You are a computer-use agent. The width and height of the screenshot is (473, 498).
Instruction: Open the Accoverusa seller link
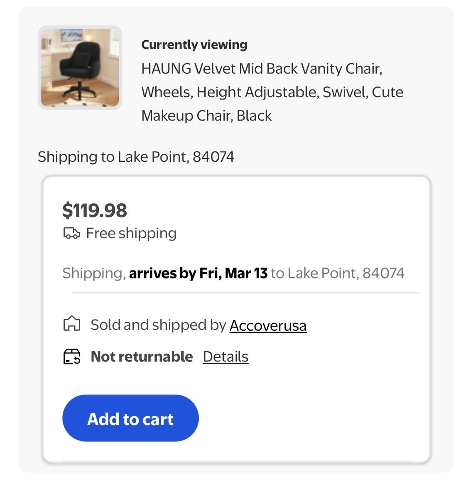point(268,325)
